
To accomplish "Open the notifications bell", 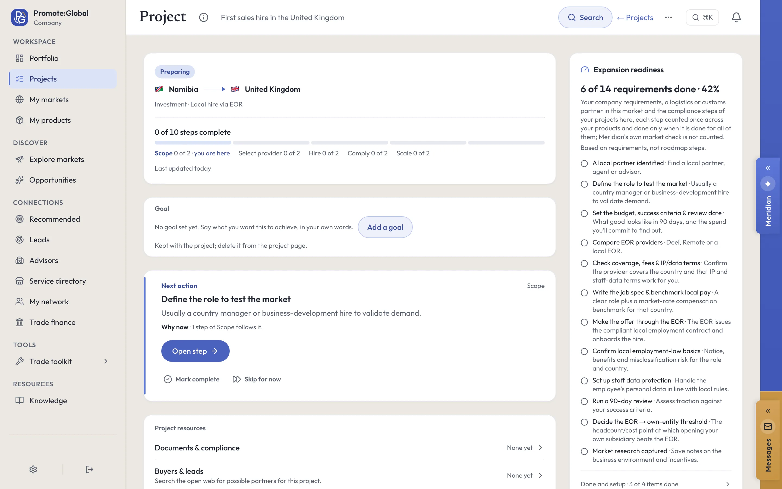I will 736,17.
